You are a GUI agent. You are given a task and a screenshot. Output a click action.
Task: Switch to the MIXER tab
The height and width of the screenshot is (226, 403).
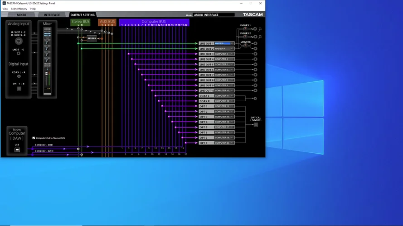[21, 15]
